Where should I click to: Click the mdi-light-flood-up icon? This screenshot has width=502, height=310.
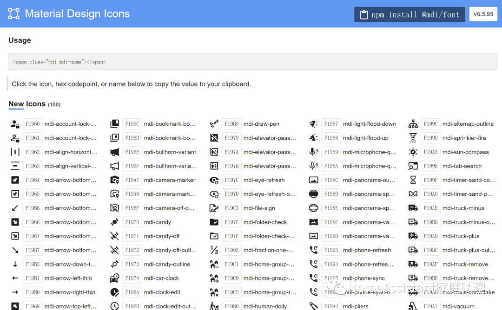(313, 138)
